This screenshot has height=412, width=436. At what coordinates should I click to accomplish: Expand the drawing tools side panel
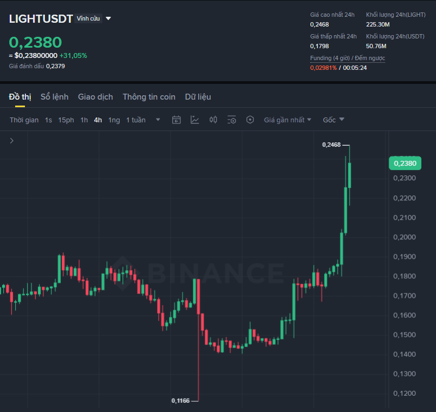coord(12,141)
